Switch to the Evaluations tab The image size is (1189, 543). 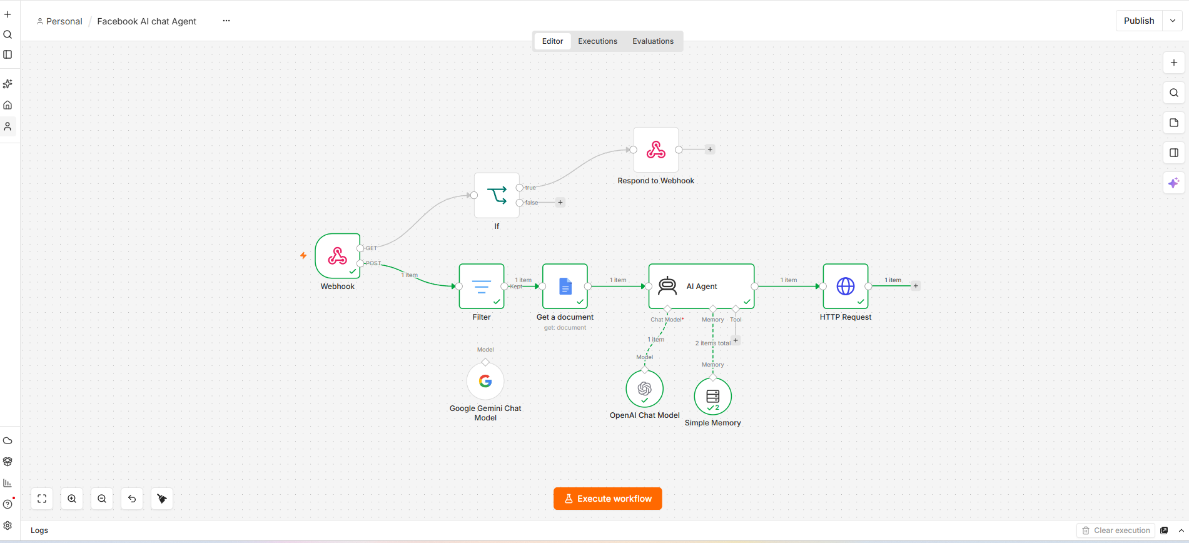(x=653, y=41)
